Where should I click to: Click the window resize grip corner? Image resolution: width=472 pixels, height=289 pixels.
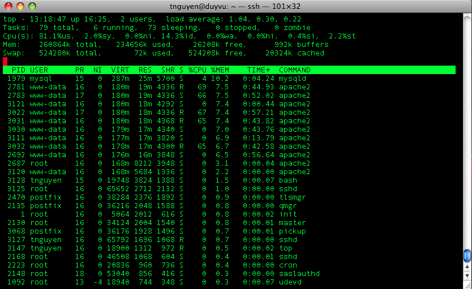(x=467, y=285)
